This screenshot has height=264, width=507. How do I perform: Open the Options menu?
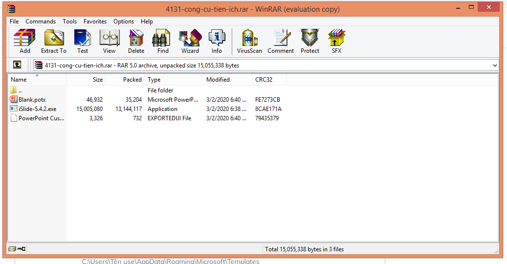pyautogui.click(x=124, y=22)
